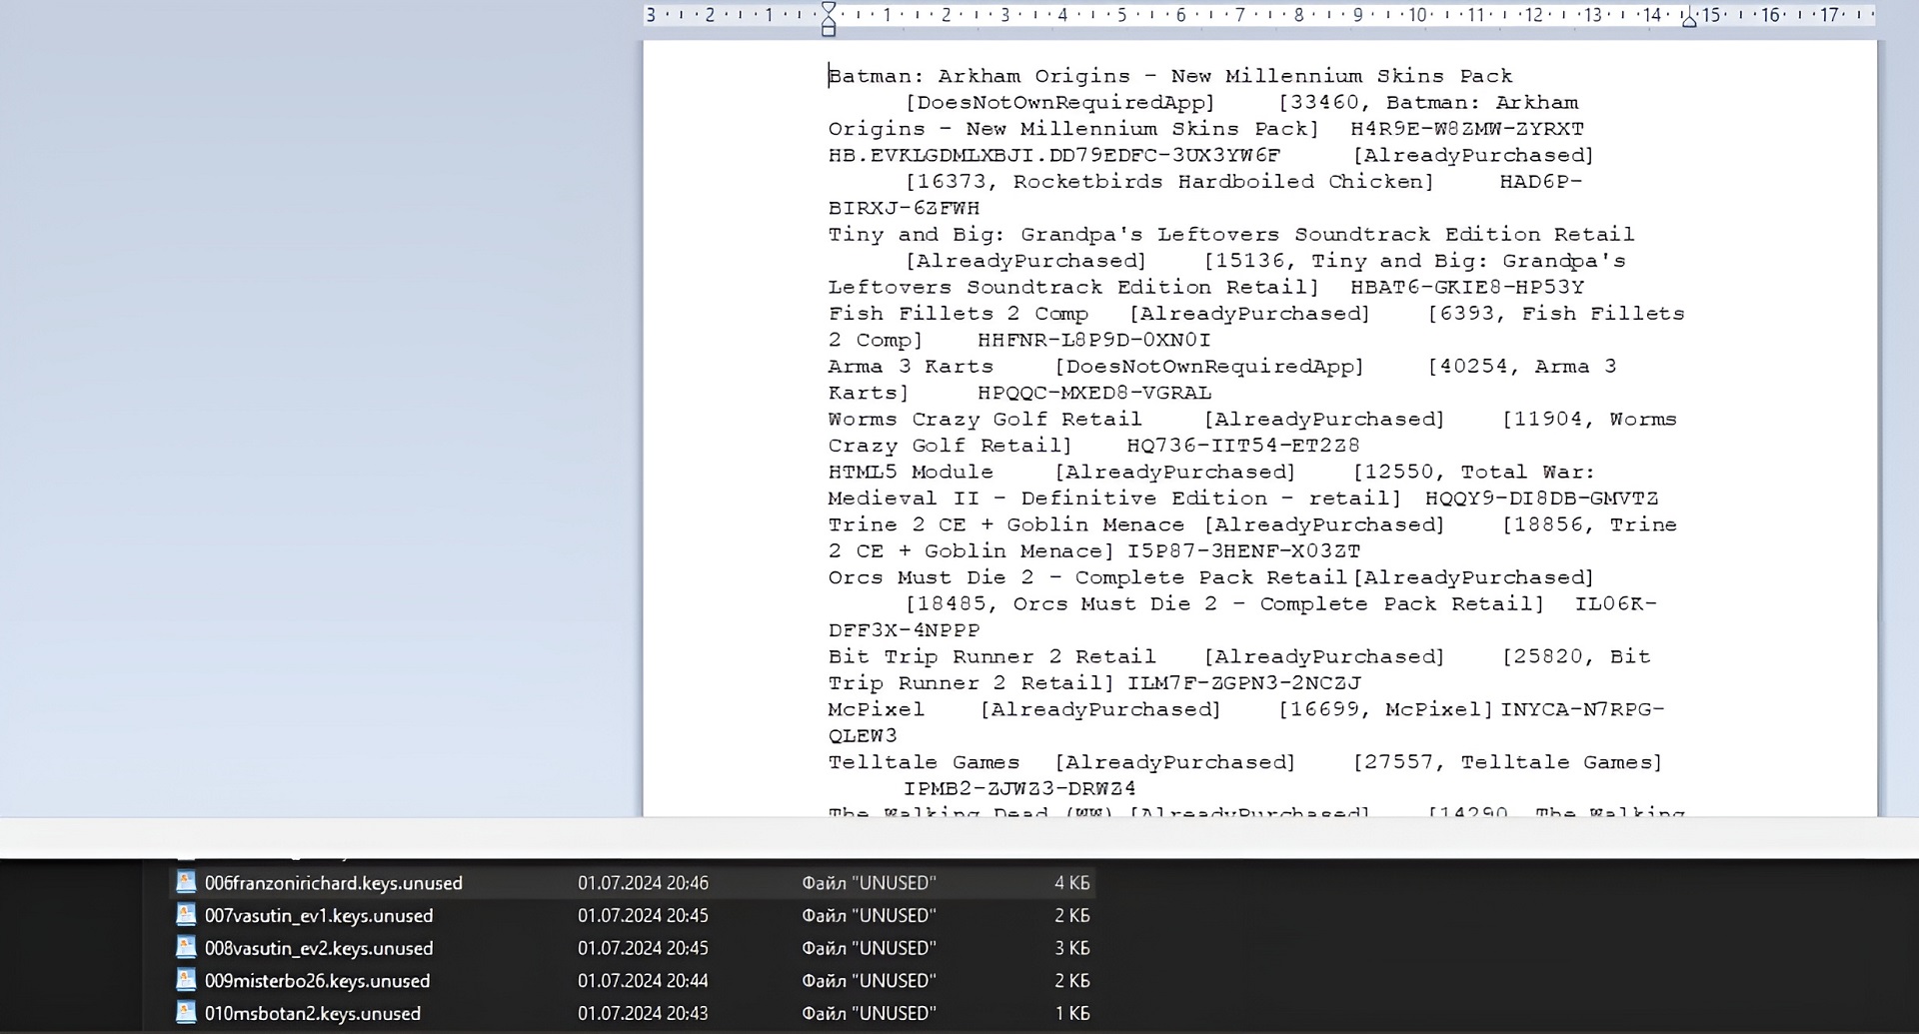The height and width of the screenshot is (1034, 1919).
Task: Click the text "[16373, Rocketbirds Hardboiled Chicken]"
Action: click(x=1169, y=182)
